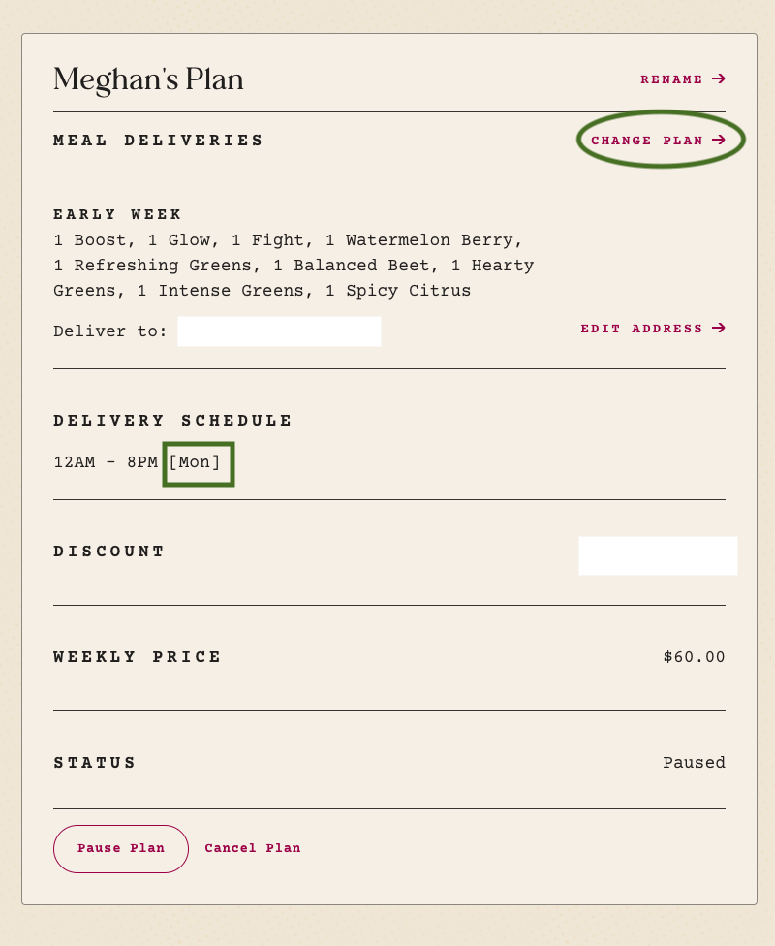Image resolution: width=775 pixels, height=946 pixels.
Task: Select the [Mon] delivery day label
Action: point(195,462)
